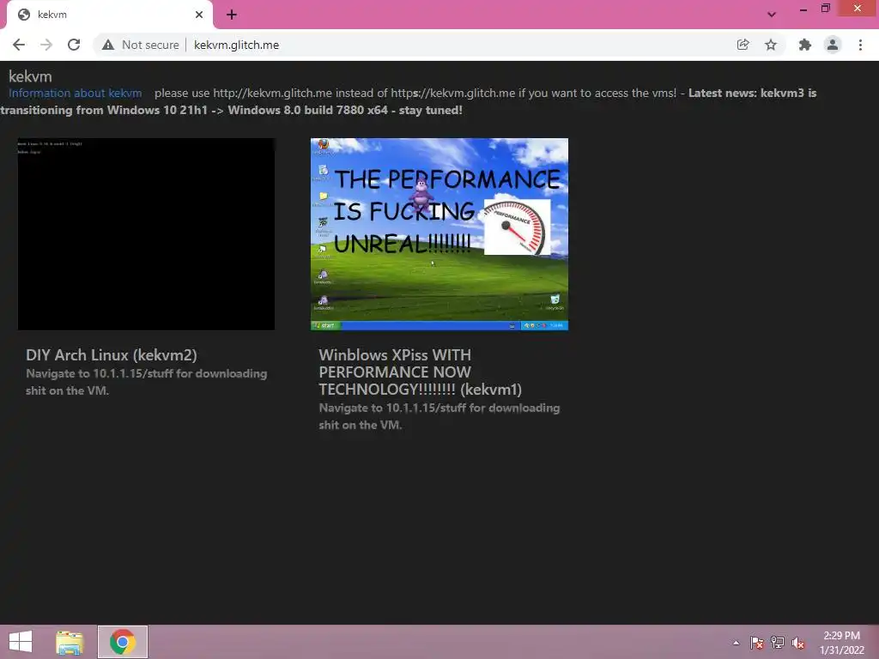Restore down the Chrome window
This screenshot has width=879, height=659.
click(825, 9)
